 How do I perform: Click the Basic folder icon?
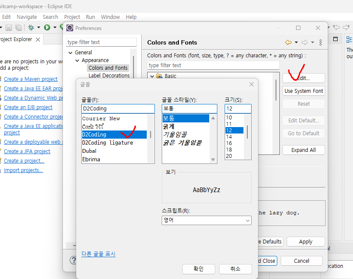point(159,76)
